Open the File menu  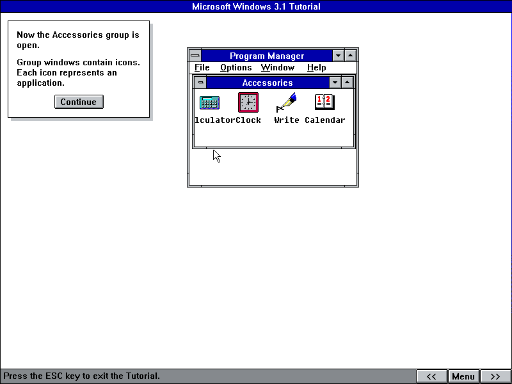[x=202, y=68]
